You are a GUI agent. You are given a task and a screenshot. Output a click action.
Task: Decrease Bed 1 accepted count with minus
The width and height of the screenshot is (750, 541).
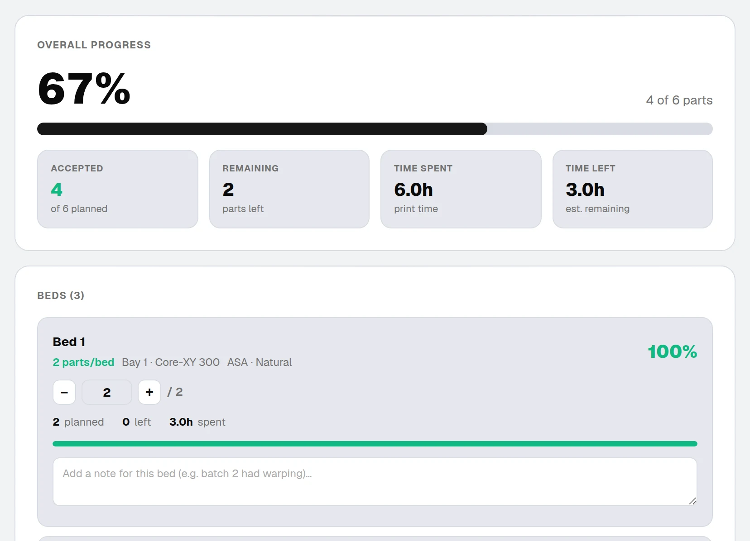click(x=64, y=392)
